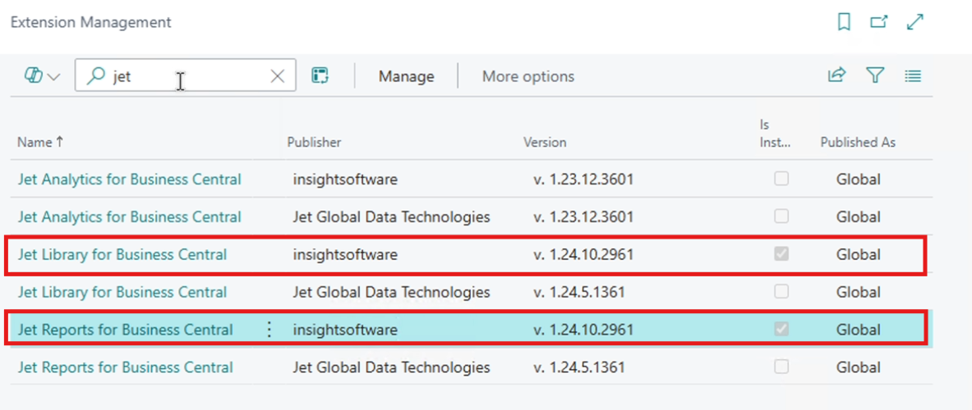972x410 pixels.
Task: Click the Extension Management page title
Action: (x=91, y=22)
